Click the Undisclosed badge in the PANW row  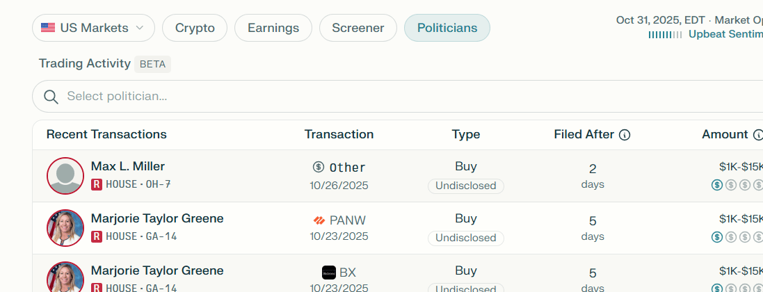tap(465, 238)
